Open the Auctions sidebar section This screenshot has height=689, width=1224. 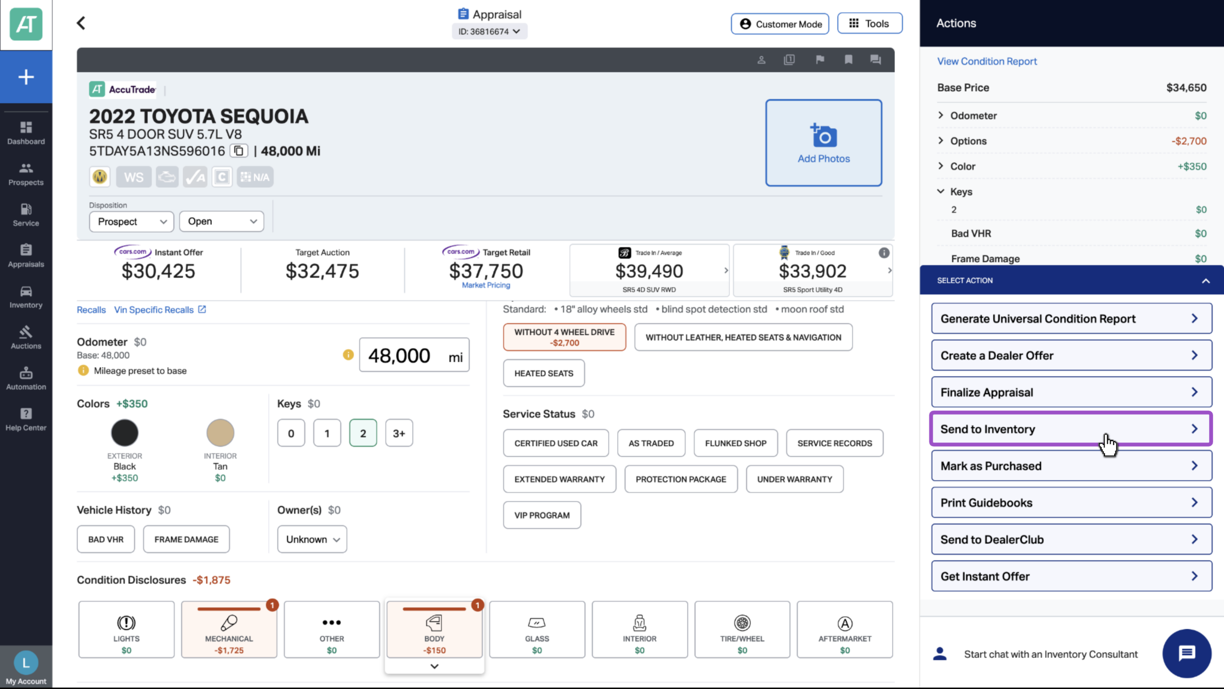[26, 338]
